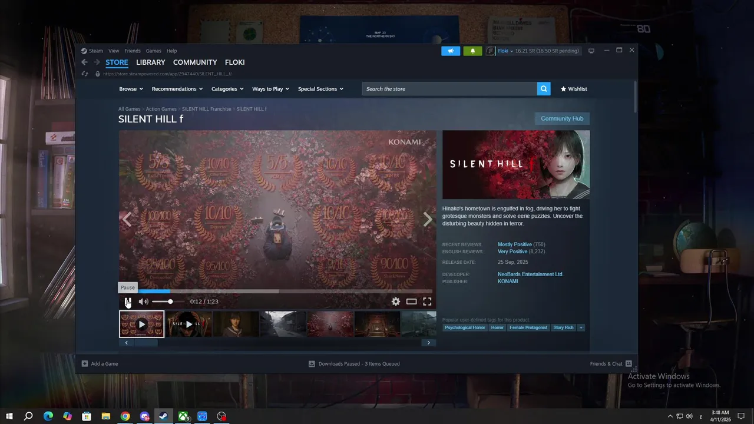Expand the Ways to Play dropdown
The height and width of the screenshot is (424, 754).
[x=270, y=89]
